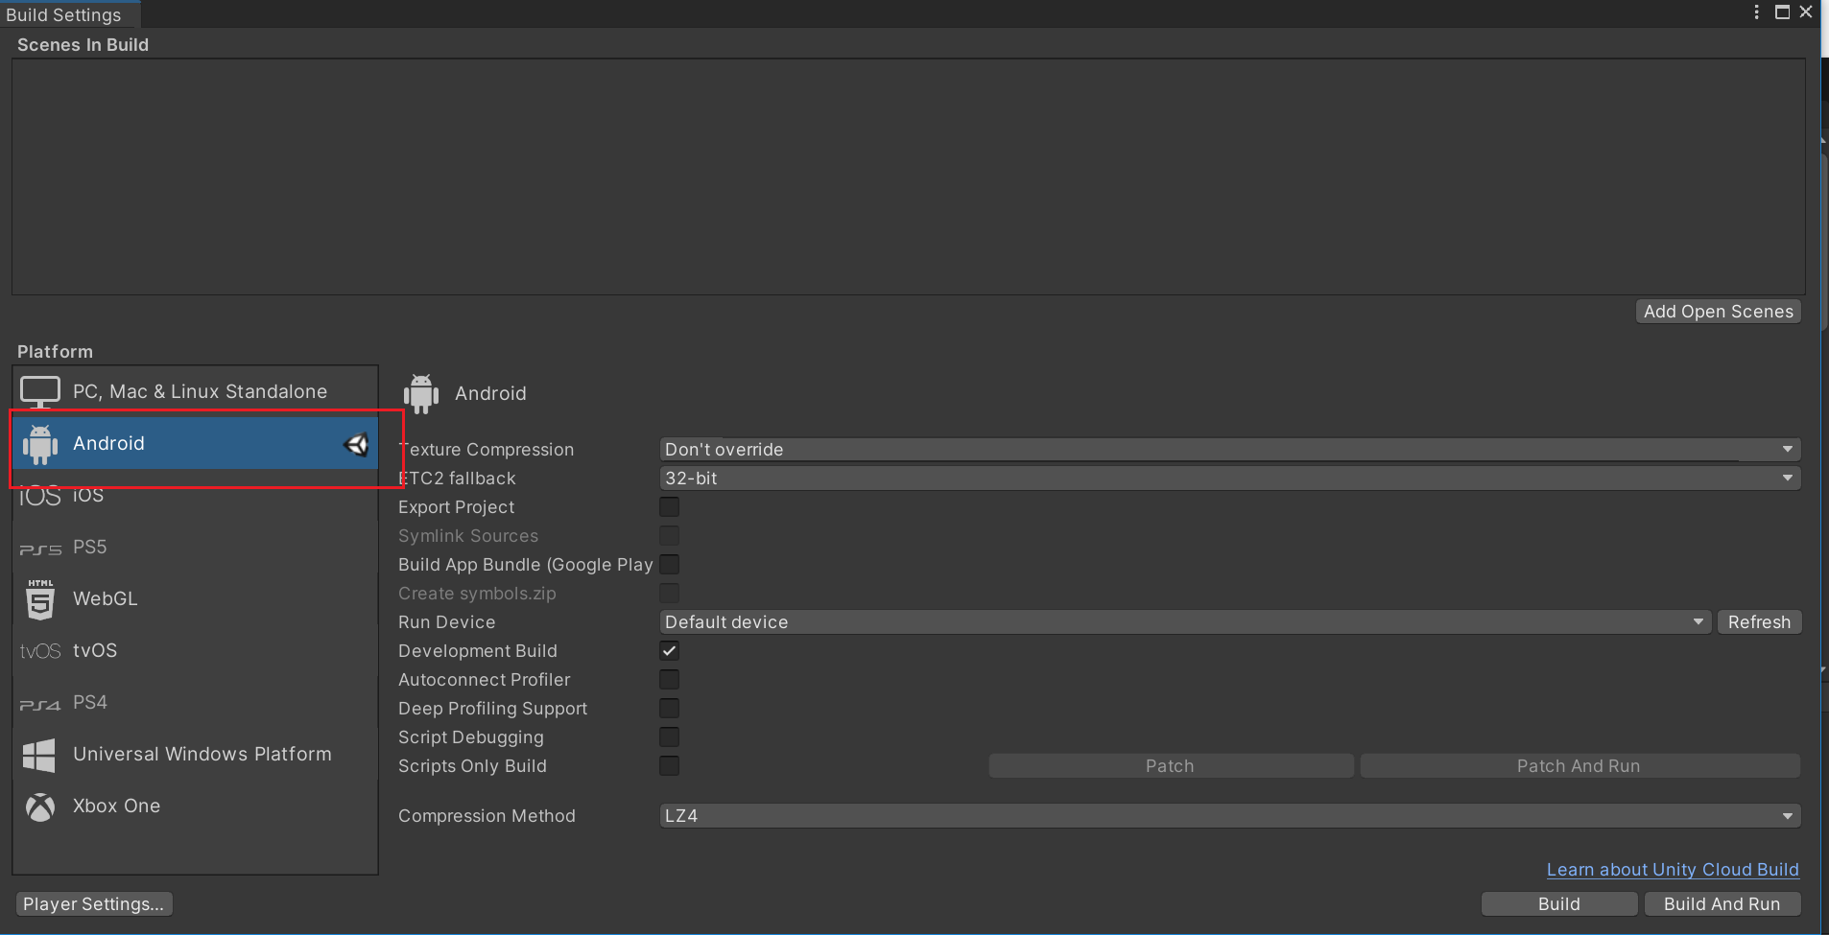Image resolution: width=1829 pixels, height=935 pixels.
Task: Toggle the Symlink Sources checkbox
Action: 669,535
